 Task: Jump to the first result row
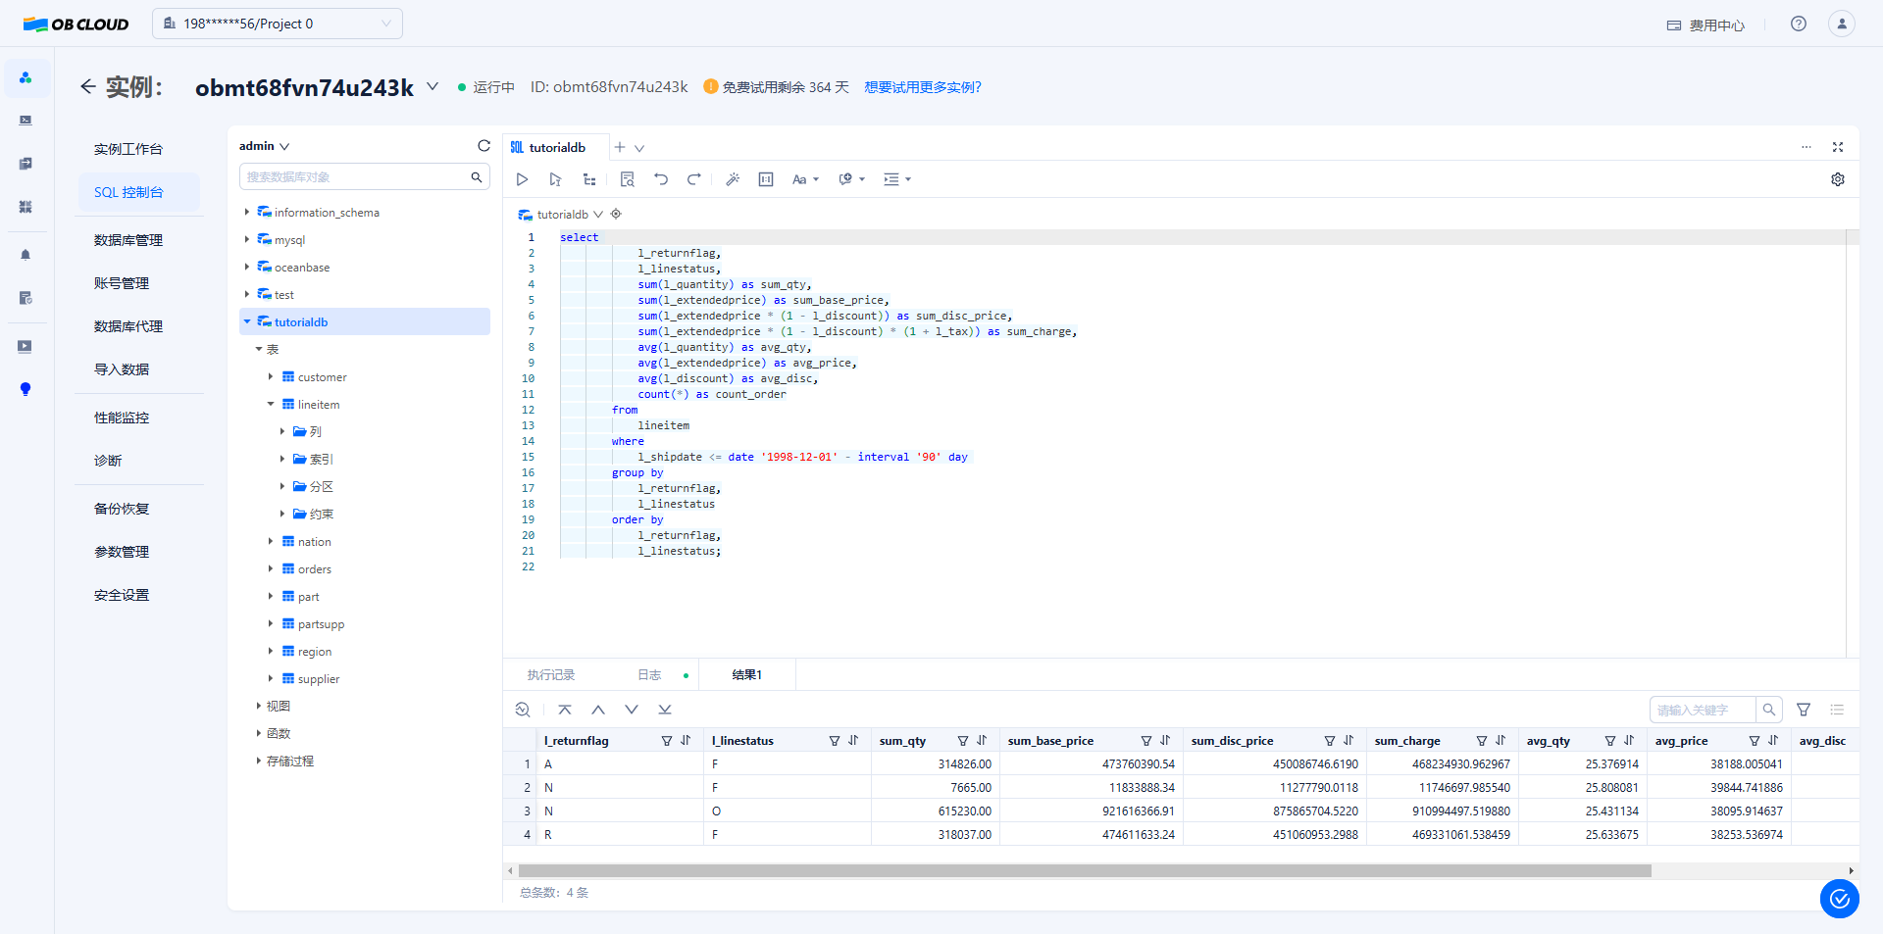(565, 710)
